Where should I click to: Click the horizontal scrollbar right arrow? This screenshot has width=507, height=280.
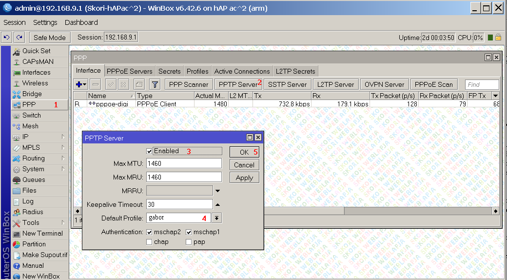tap(496, 211)
